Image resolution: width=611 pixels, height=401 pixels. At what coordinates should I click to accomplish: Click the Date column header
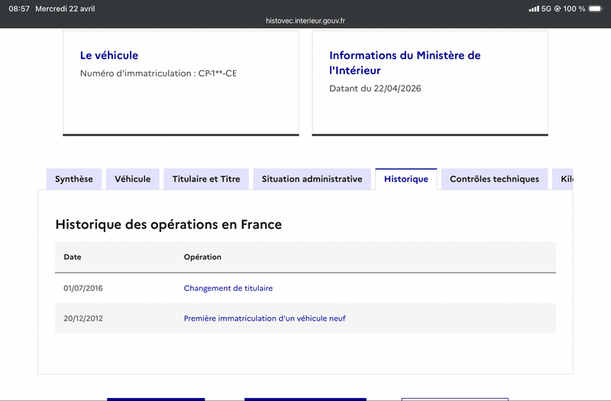coord(73,257)
